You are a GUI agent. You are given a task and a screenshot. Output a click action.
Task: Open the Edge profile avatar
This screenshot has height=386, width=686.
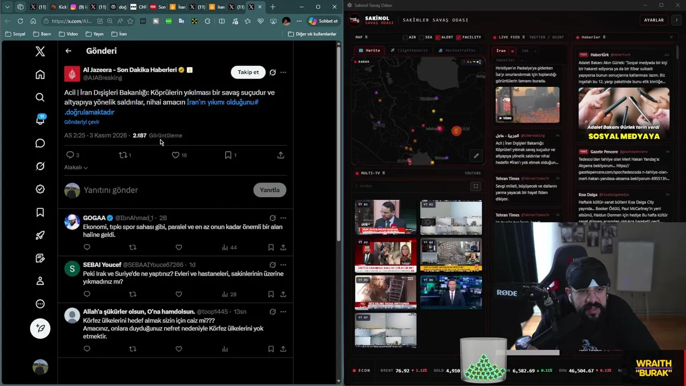click(x=286, y=21)
